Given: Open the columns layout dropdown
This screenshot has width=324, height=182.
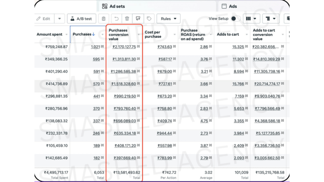Looking at the screenshot, I should pyautogui.click(x=251, y=19).
